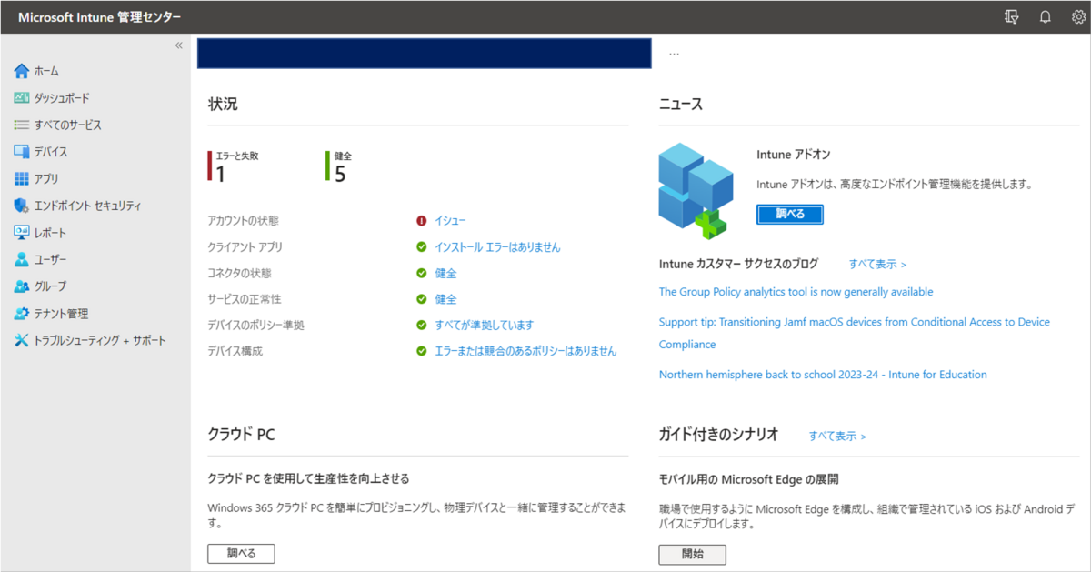Select すべてのサービス in the navigation menu
Image resolution: width=1091 pixels, height=572 pixels.
[x=68, y=125]
